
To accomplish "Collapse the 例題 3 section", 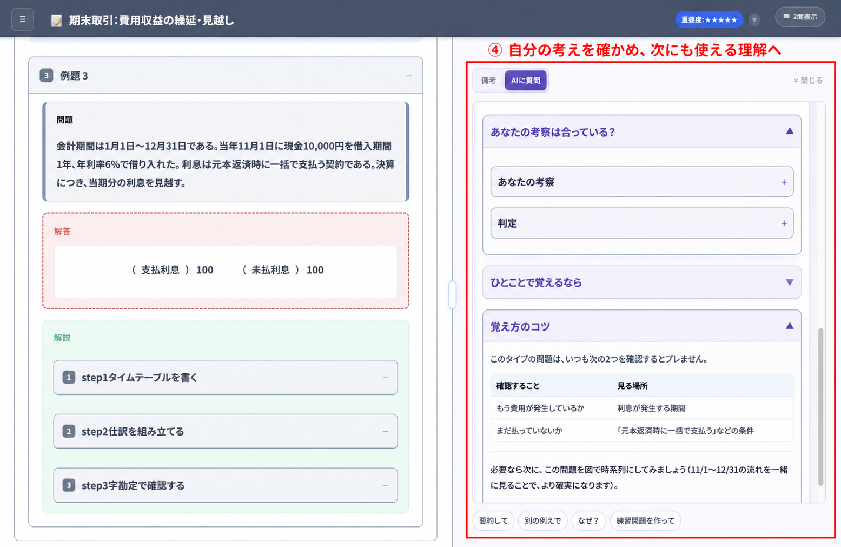I will [x=409, y=76].
